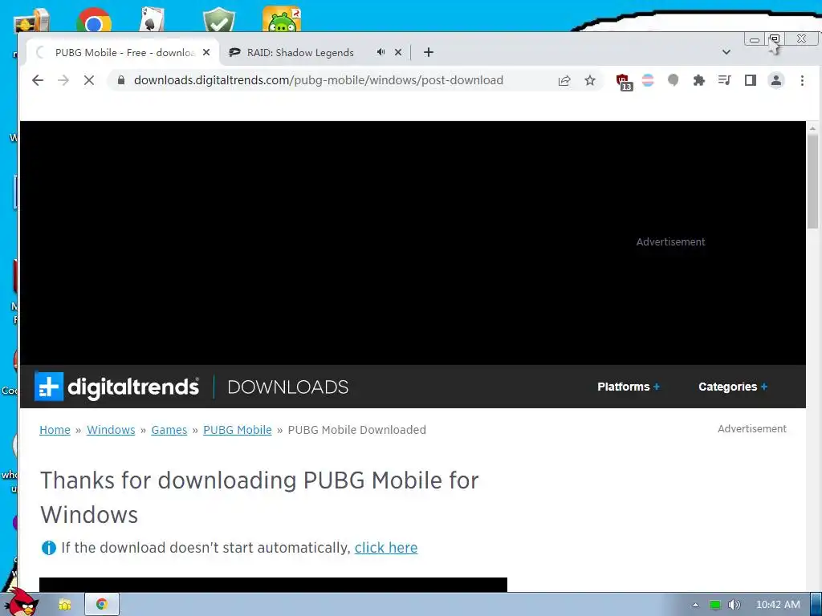The width and height of the screenshot is (822, 616).
Task: Click the Chrome taskbar button
Action: (102, 605)
